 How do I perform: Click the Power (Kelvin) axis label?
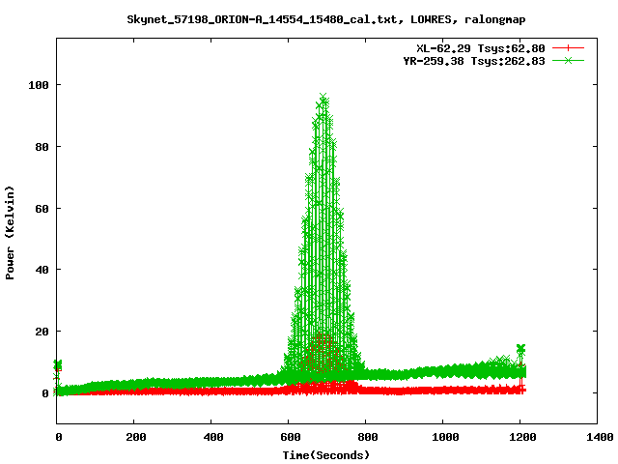[10, 233]
